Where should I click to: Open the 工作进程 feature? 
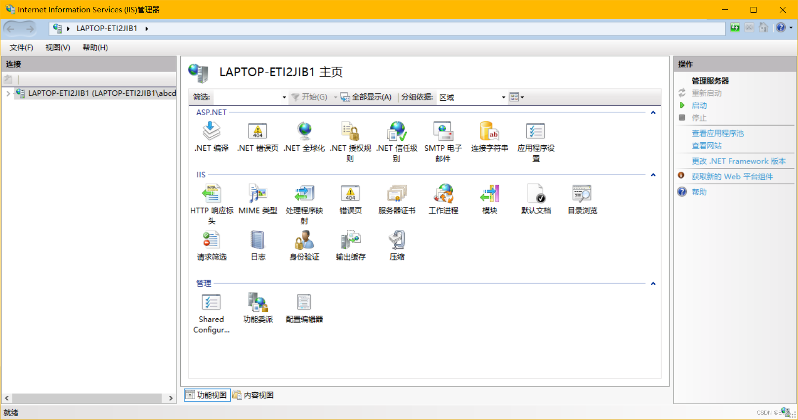coord(443,199)
